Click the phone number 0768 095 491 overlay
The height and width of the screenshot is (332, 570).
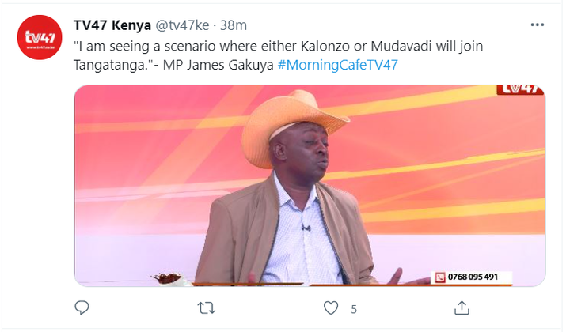[x=473, y=277]
